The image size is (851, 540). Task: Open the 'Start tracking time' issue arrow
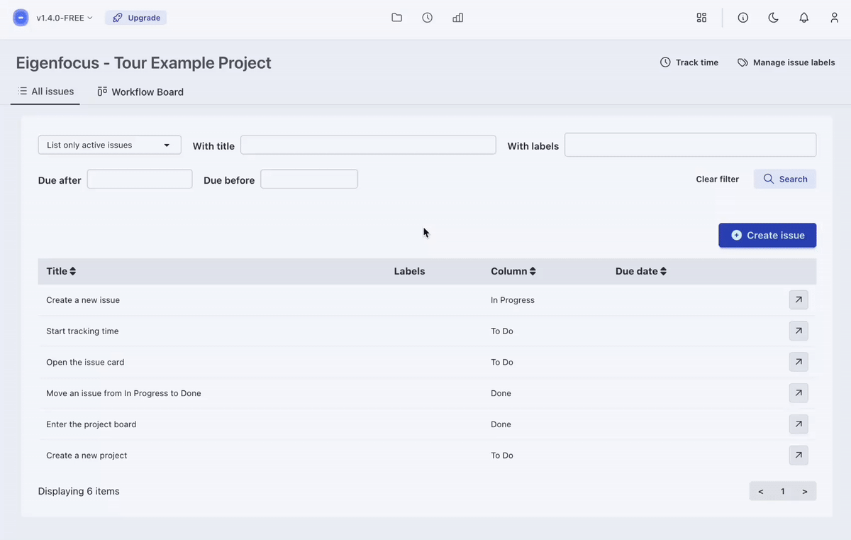pos(799,331)
